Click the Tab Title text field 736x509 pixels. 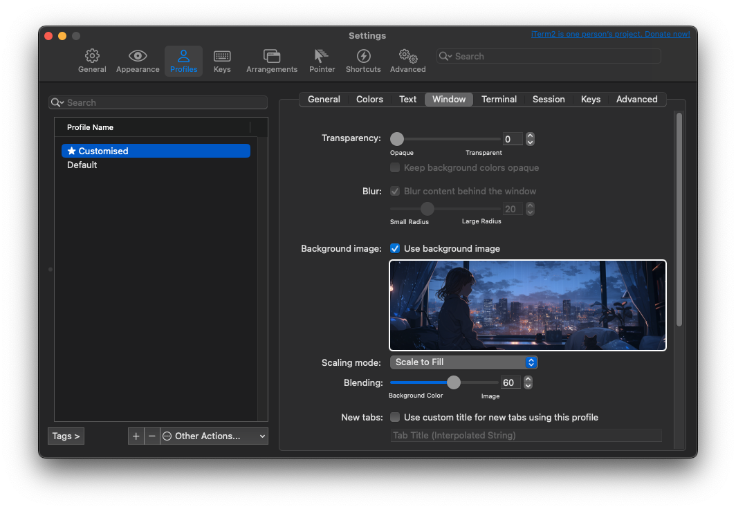(x=526, y=436)
